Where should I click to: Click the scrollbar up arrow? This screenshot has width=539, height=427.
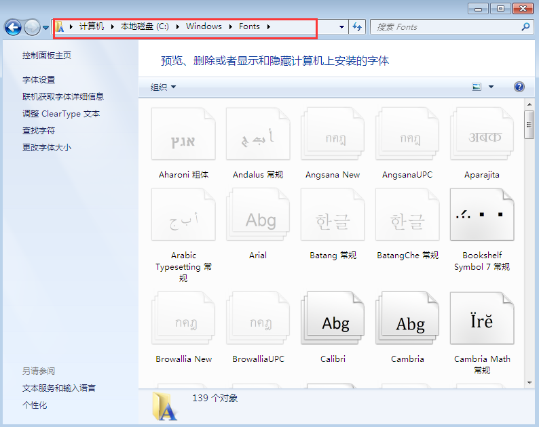coord(529,104)
